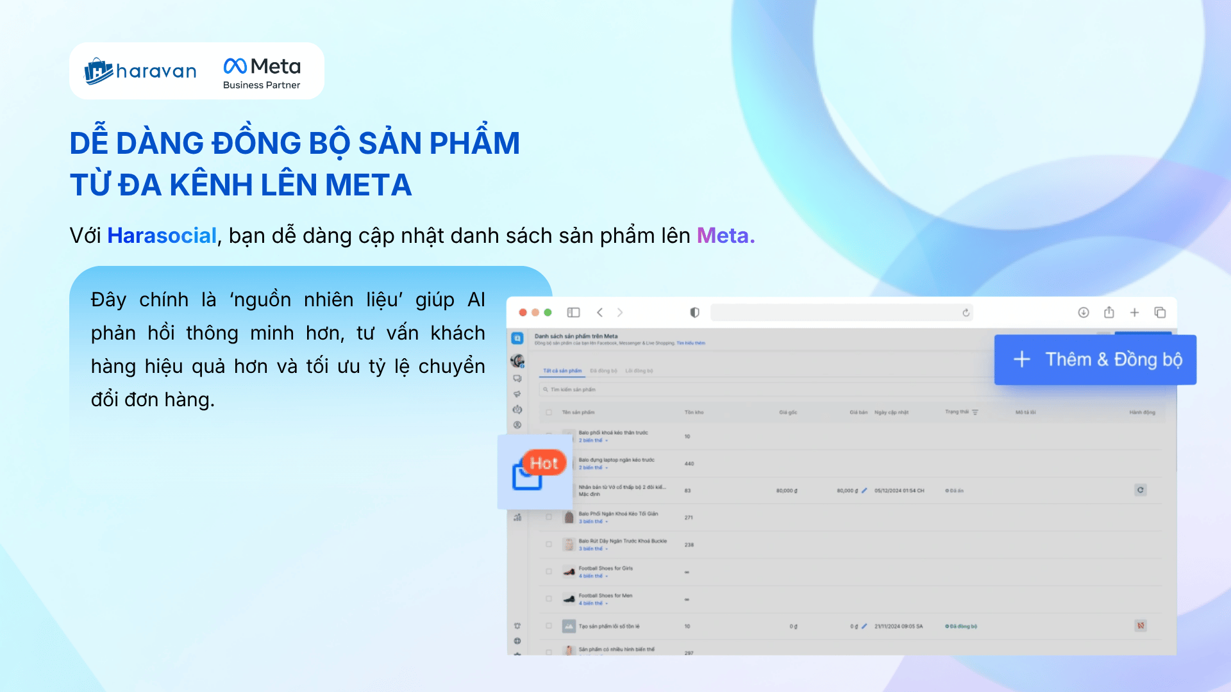1231x692 pixels.
Task: Check the Balo Phối Ngăn Khoá Kéo Tối Giản row
Action: click(549, 517)
